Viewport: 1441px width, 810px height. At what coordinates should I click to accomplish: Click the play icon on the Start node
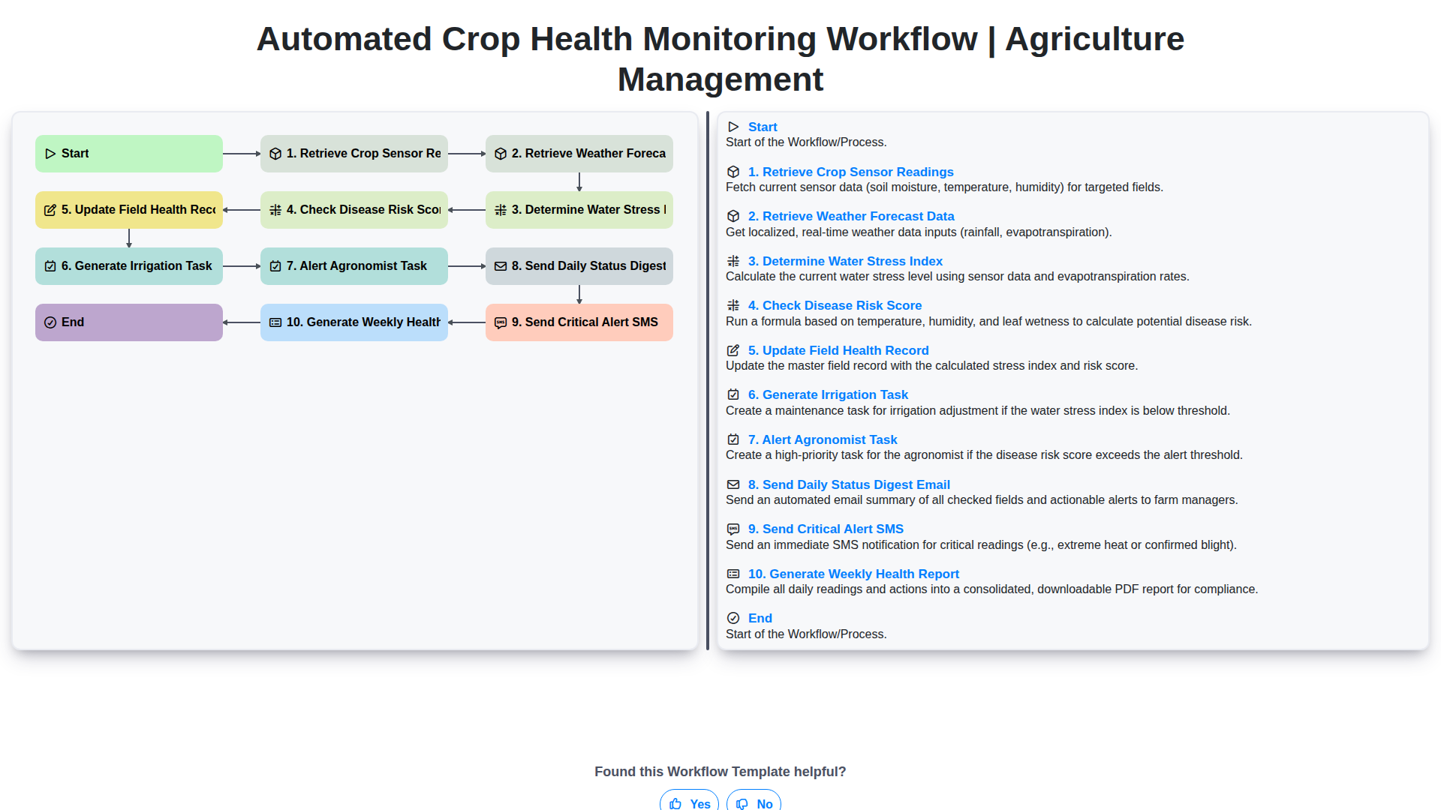(51, 153)
